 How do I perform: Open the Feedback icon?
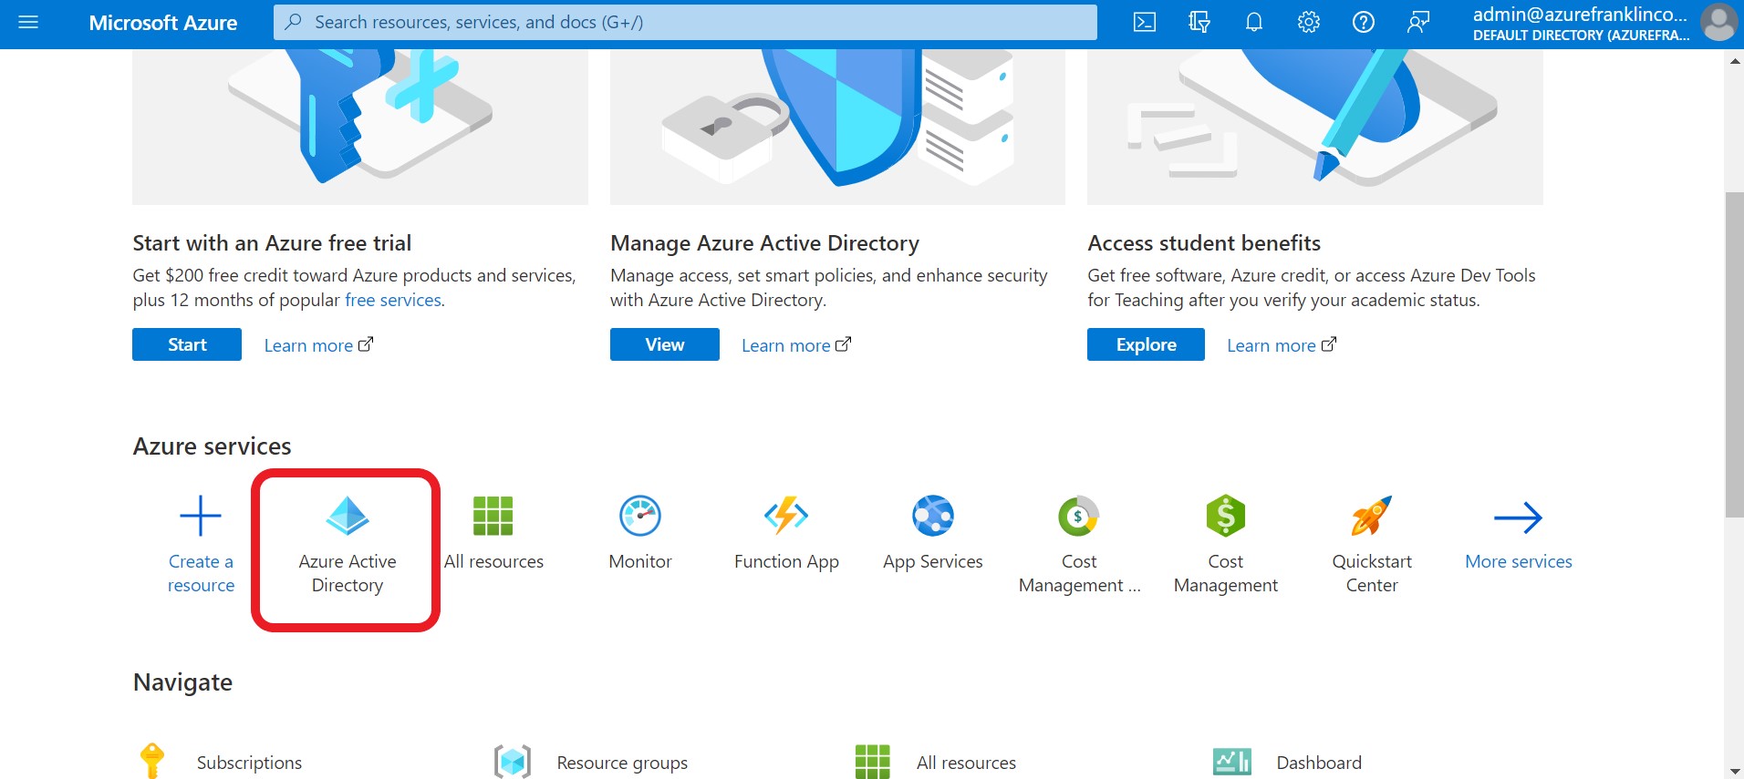[1418, 22]
